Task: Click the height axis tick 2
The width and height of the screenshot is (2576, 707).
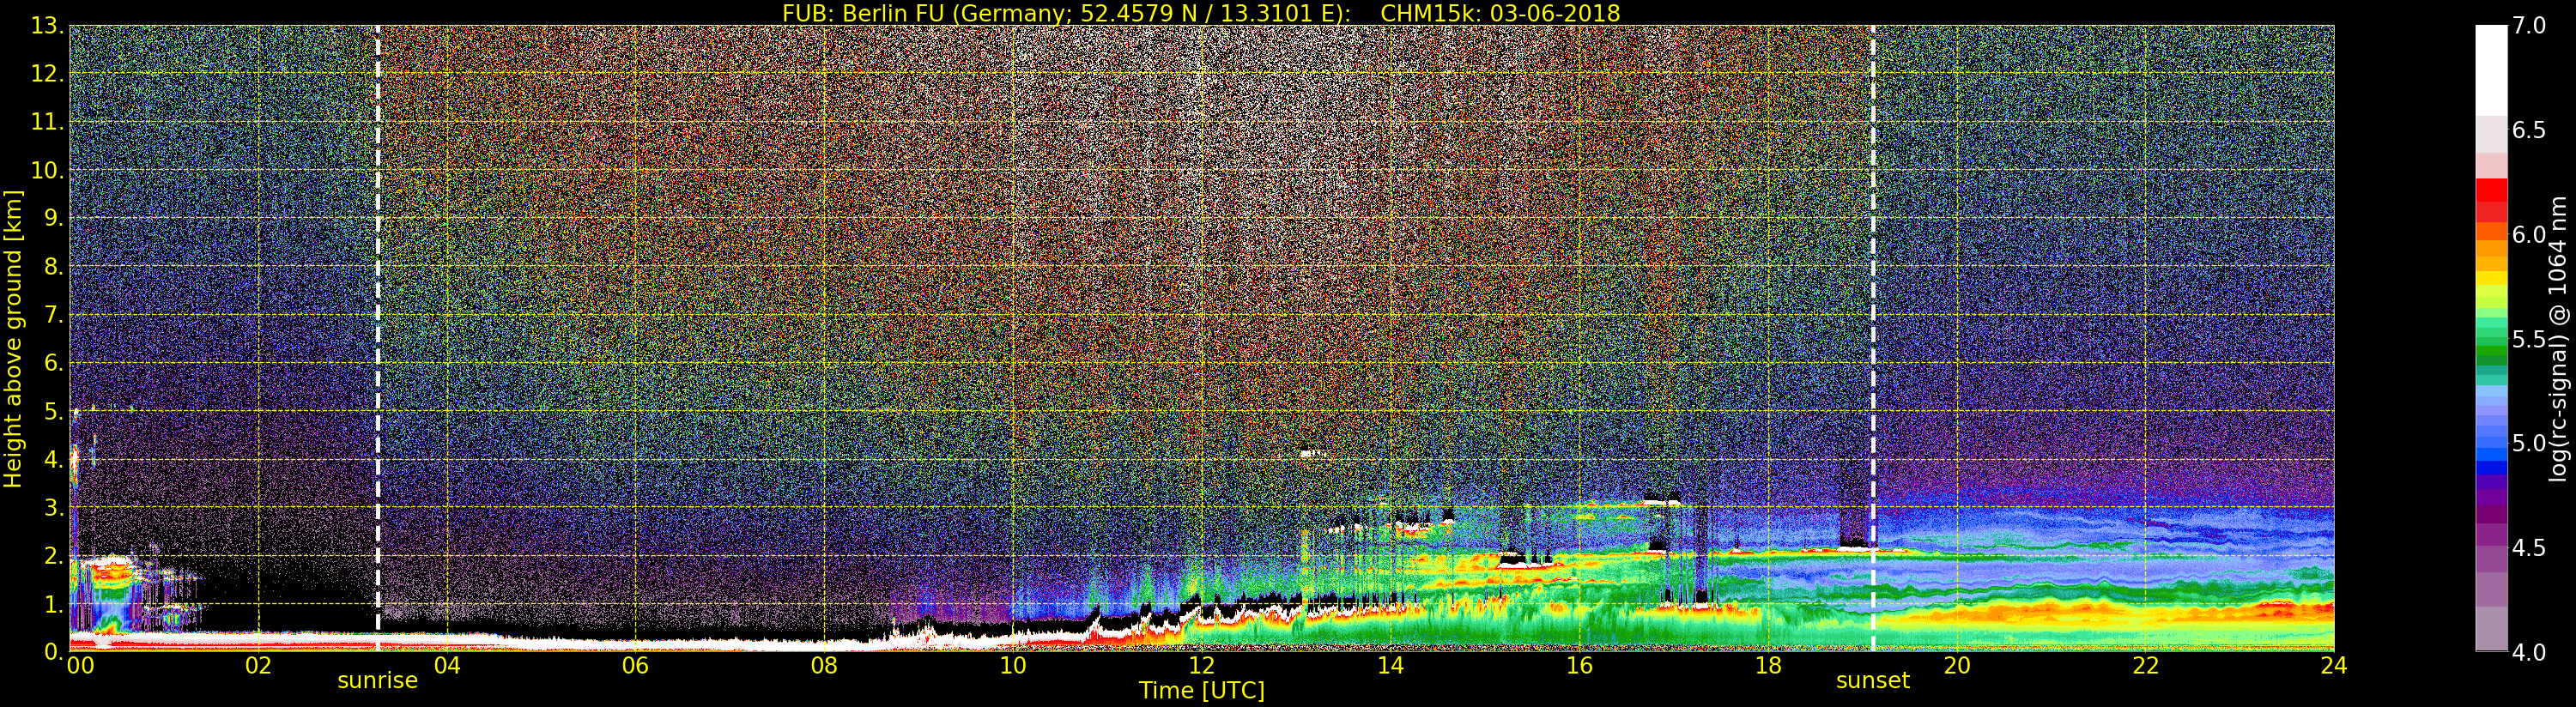Action: 53,555
